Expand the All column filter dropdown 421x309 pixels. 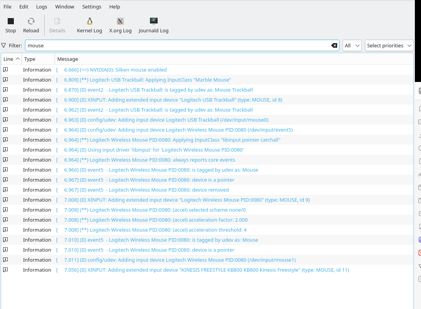pyautogui.click(x=352, y=45)
